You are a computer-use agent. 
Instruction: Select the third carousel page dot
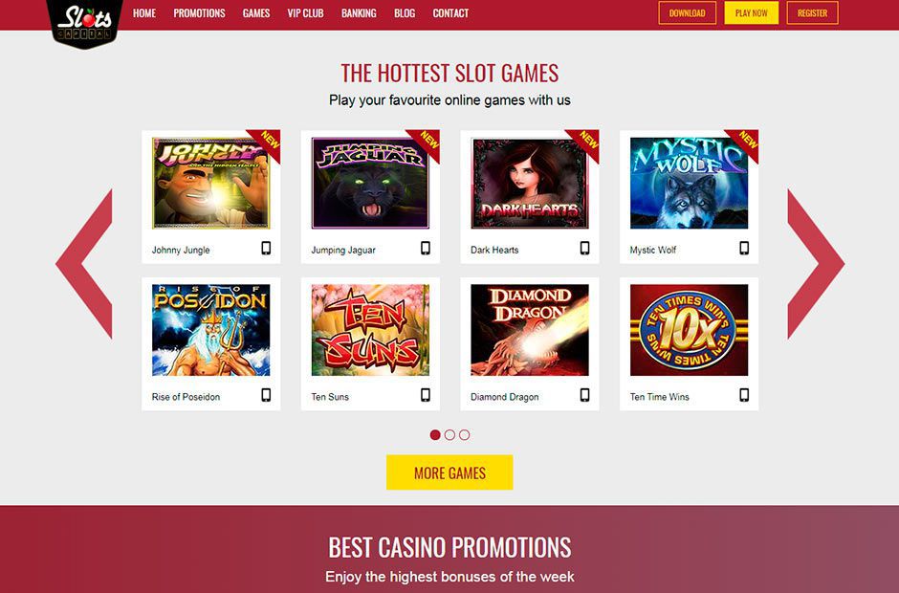click(x=465, y=435)
